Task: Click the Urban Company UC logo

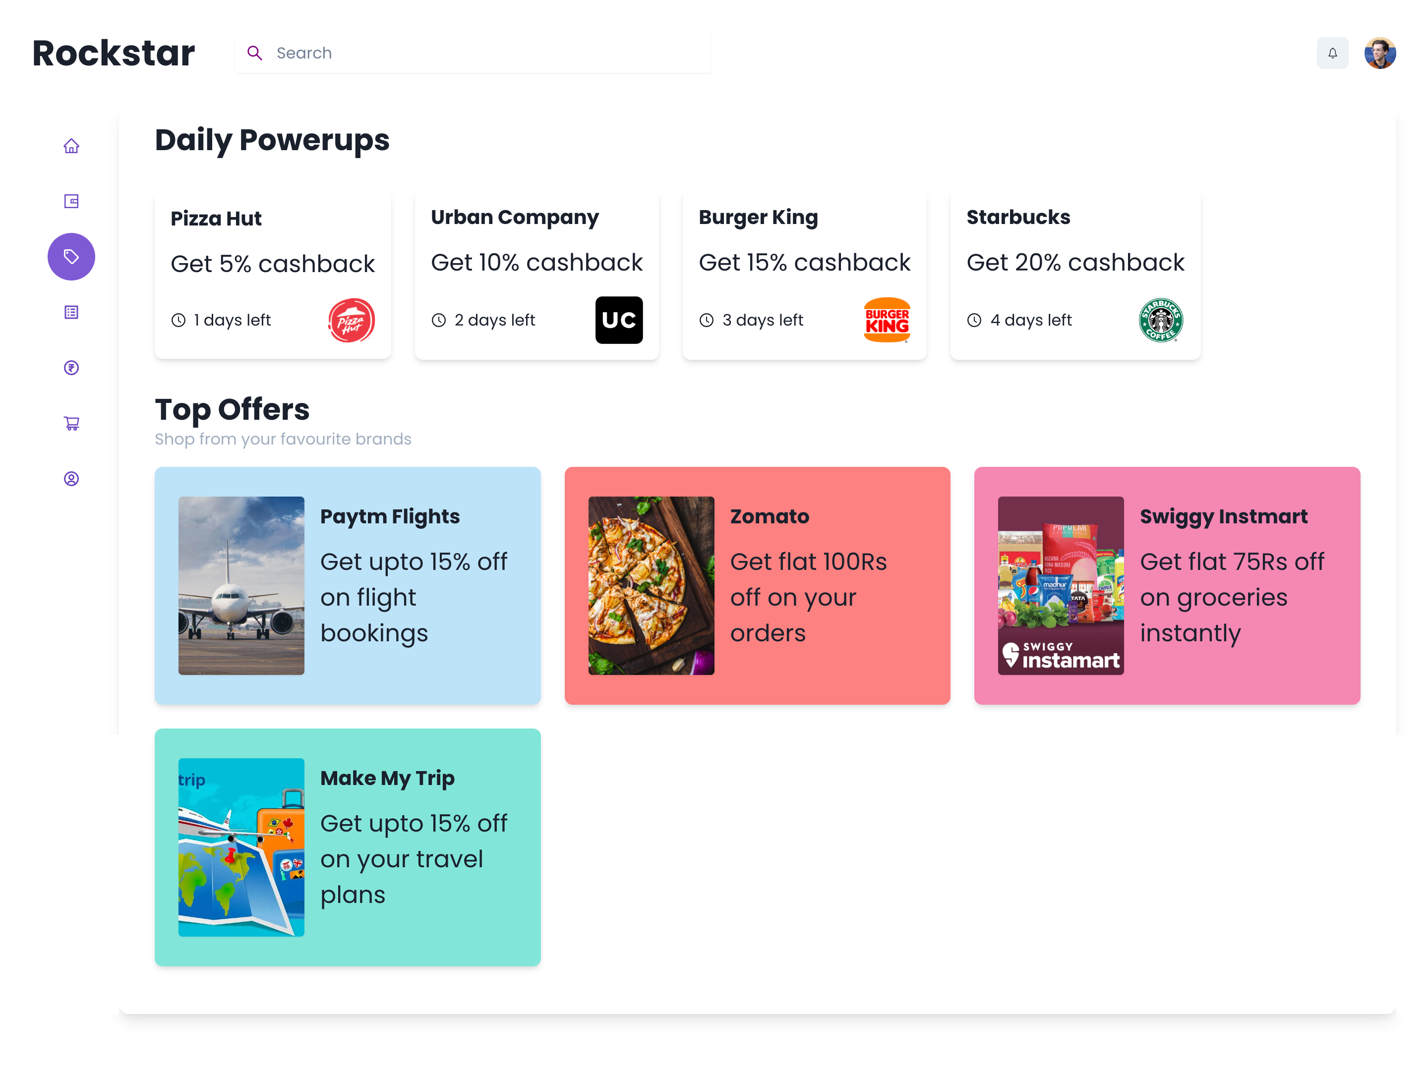Action: 619,320
